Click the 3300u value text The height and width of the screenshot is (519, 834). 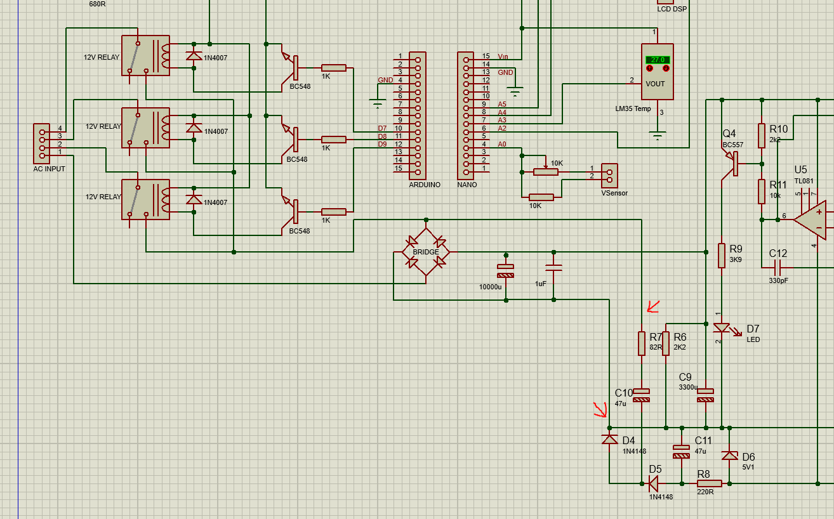[688, 387]
